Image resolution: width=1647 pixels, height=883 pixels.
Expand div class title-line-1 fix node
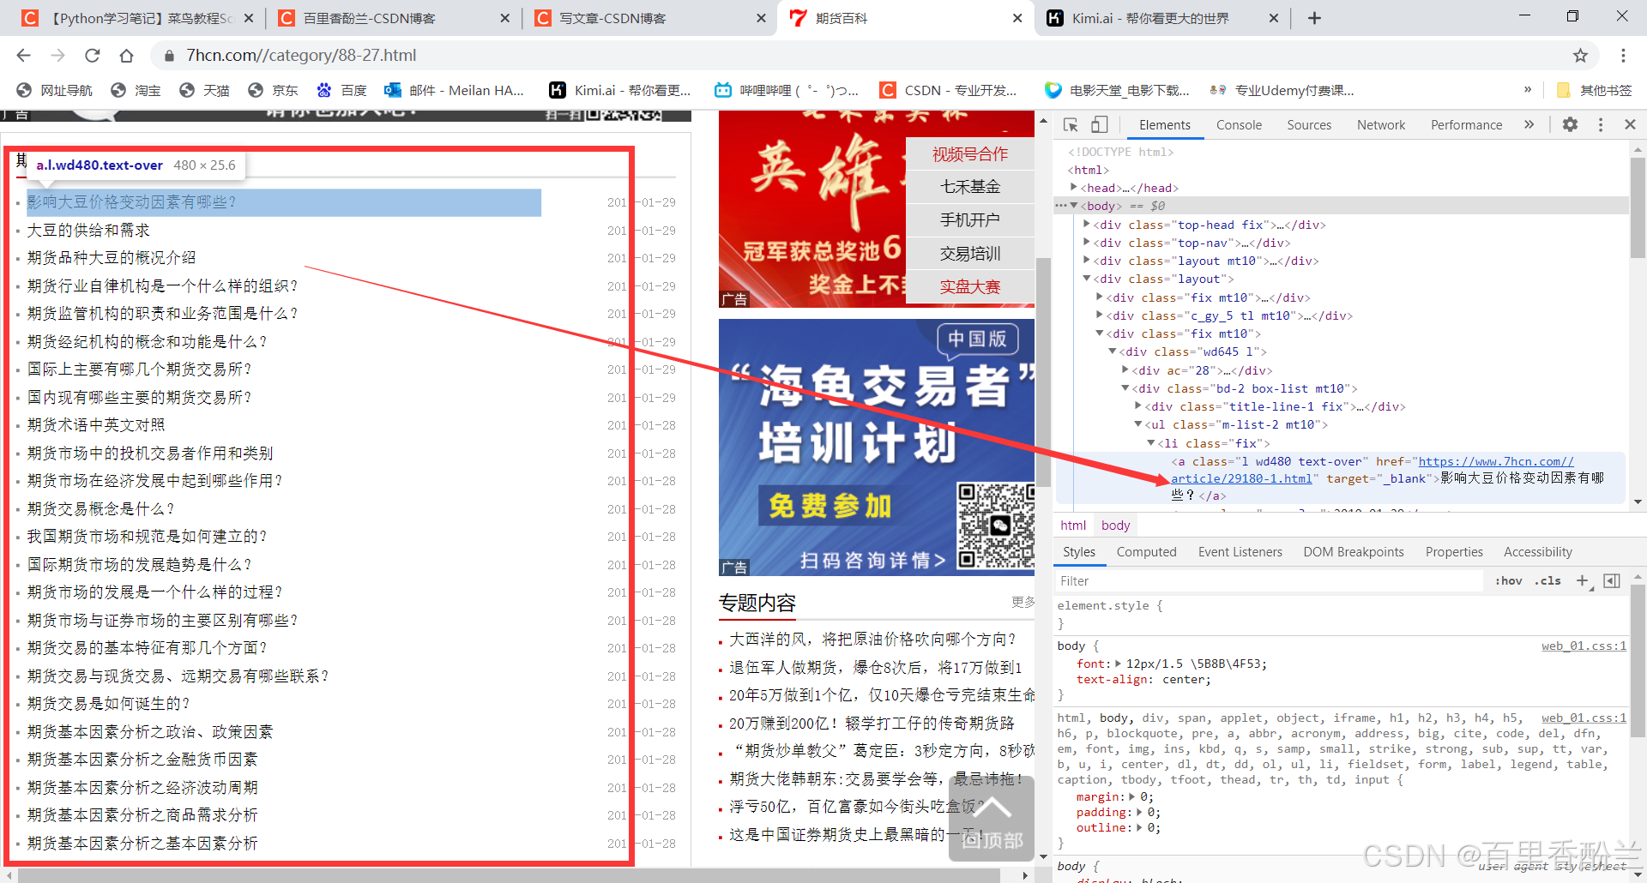click(x=1138, y=405)
